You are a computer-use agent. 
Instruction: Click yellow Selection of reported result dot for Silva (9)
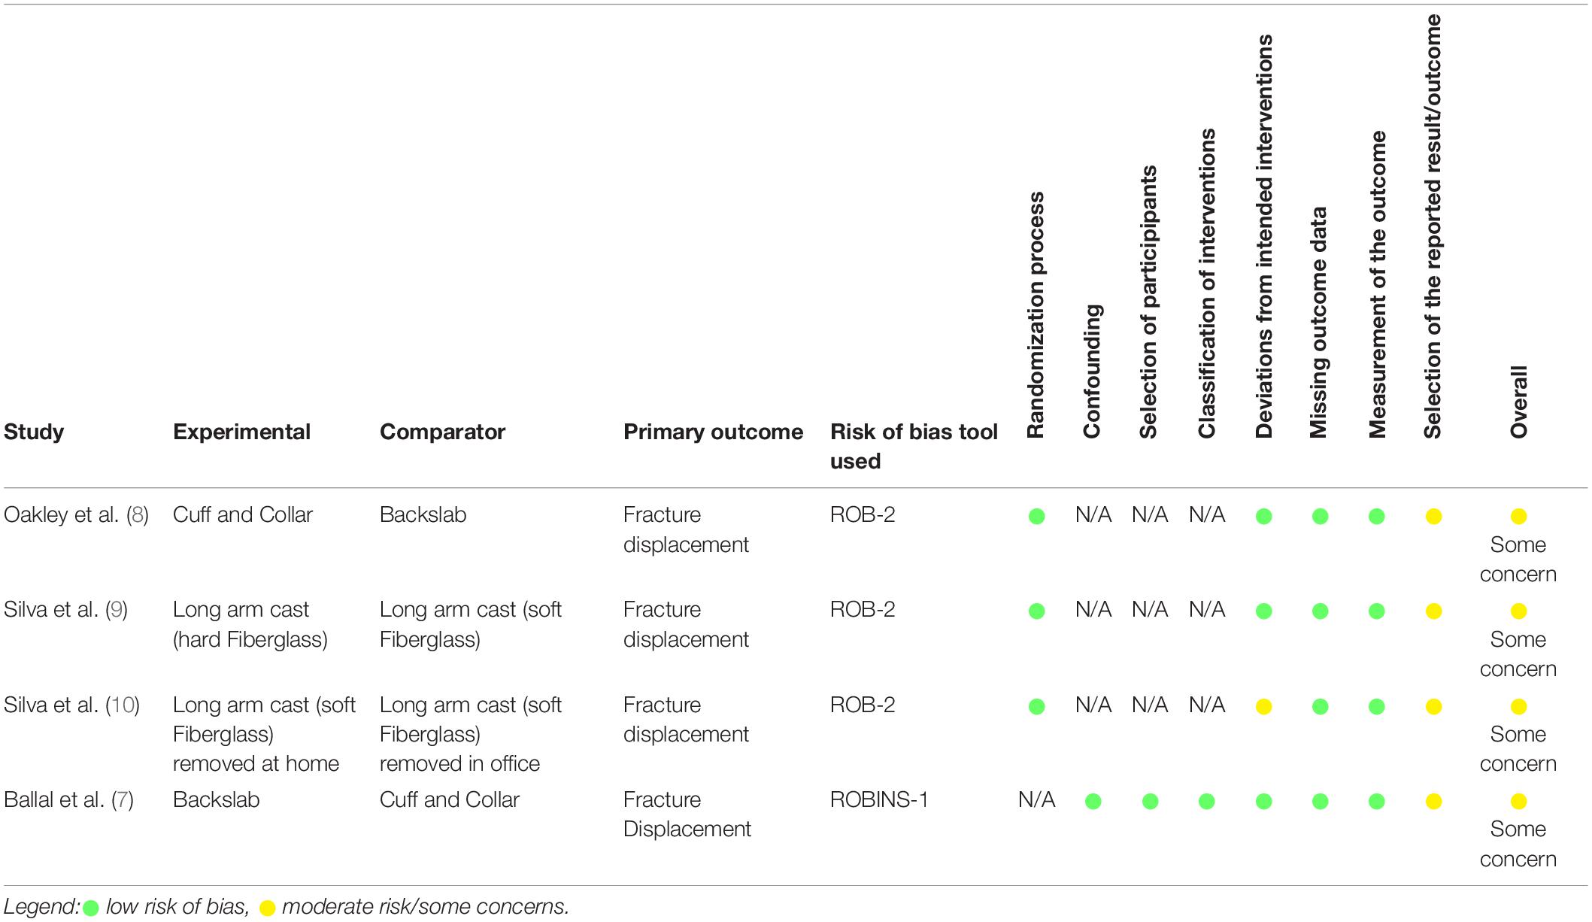coord(1433,611)
